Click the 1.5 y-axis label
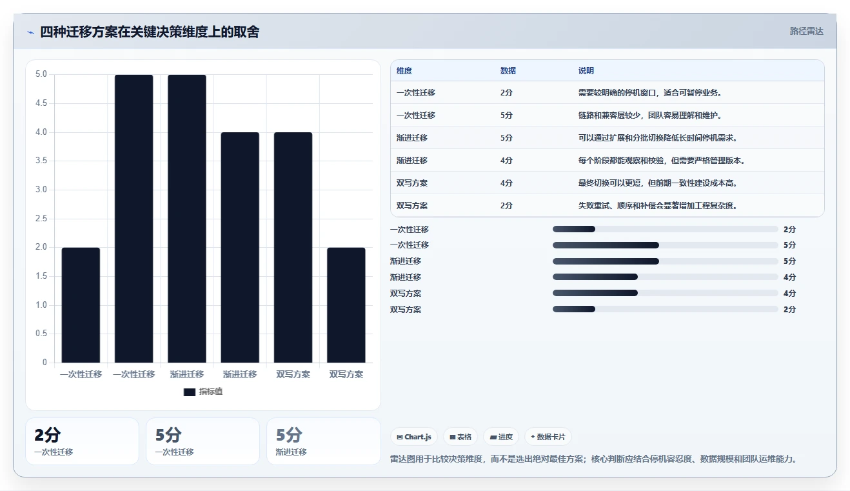The height and width of the screenshot is (491, 850). click(x=41, y=276)
